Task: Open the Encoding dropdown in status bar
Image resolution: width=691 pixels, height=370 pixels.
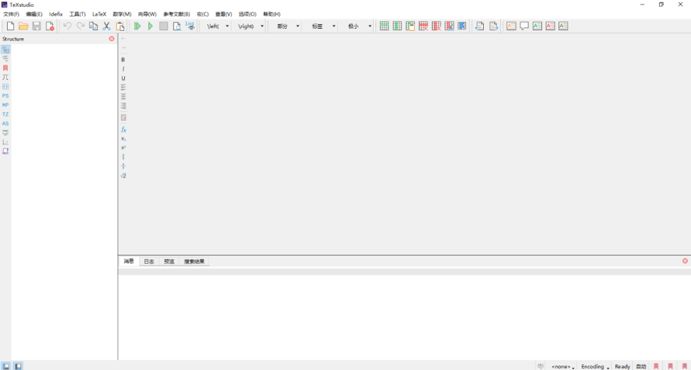Action: click(x=595, y=367)
